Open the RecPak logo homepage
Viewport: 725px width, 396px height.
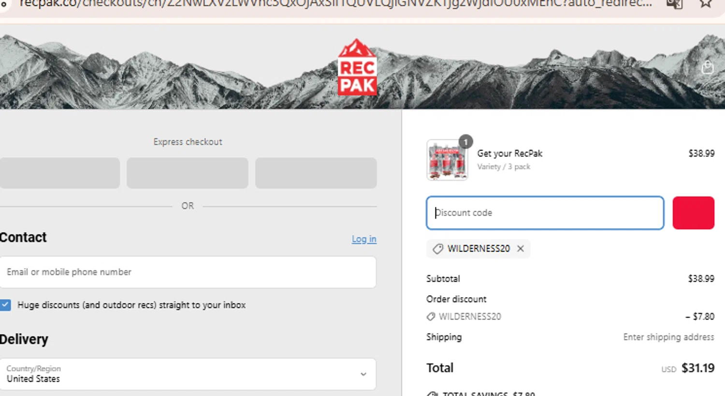coord(357,67)
